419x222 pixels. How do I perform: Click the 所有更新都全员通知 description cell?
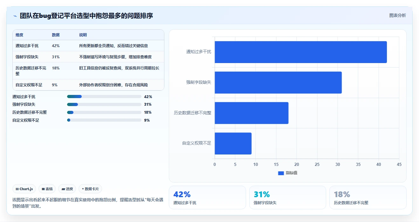(x=113, y=46)
